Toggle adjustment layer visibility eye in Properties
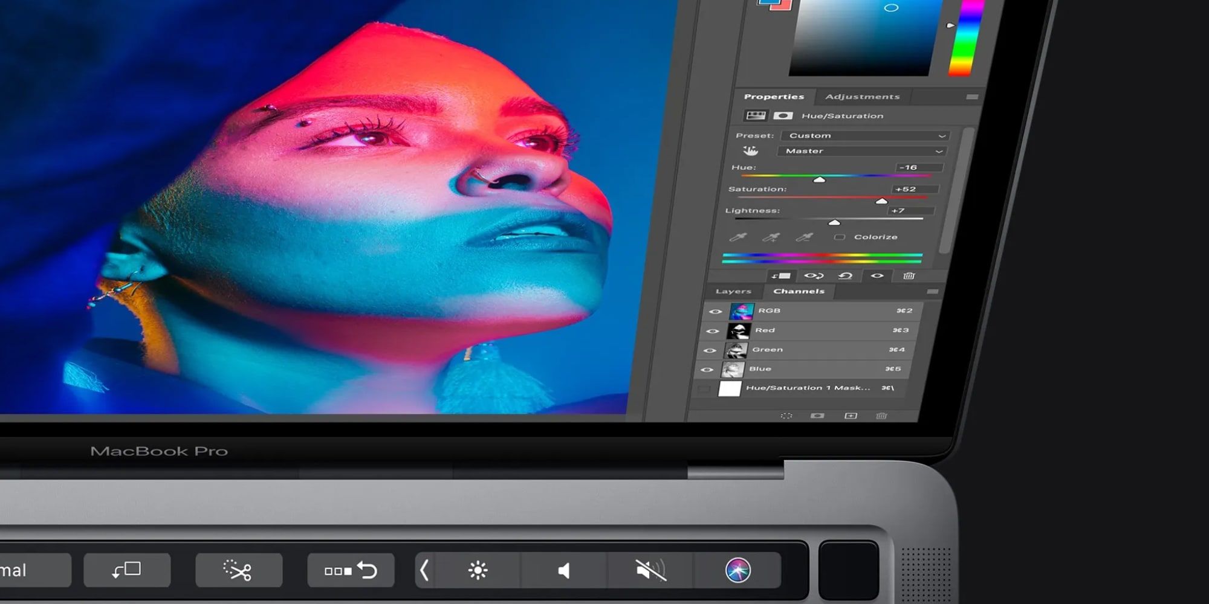Viewport: 1209px width, 604px height. click(x=877, y=276)
